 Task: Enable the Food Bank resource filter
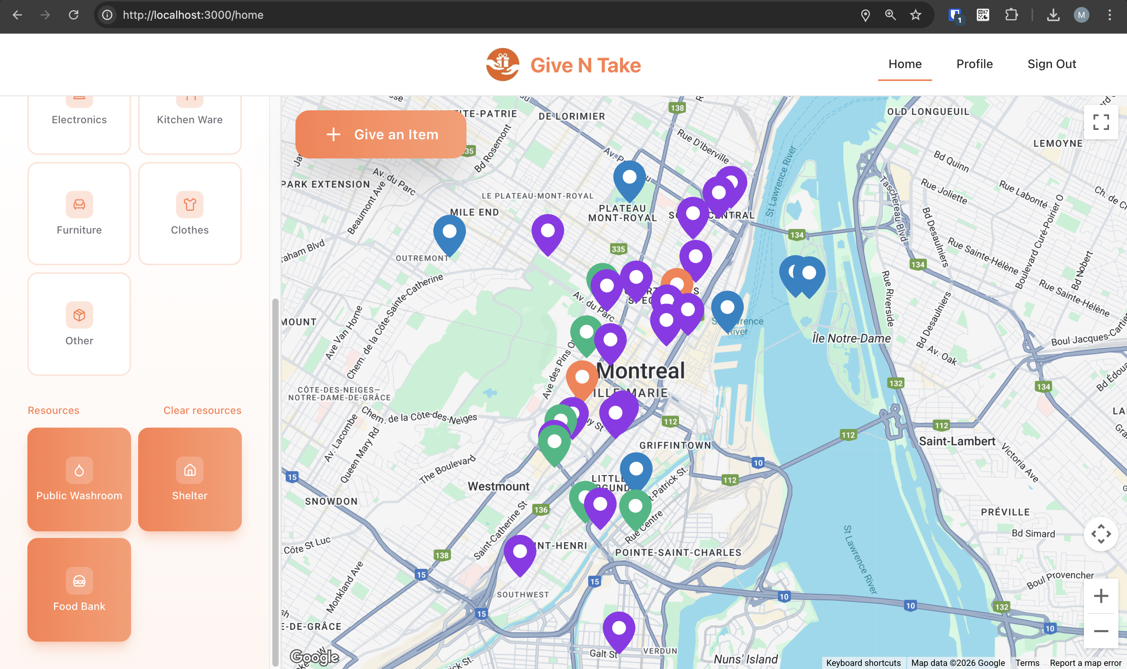79,590
